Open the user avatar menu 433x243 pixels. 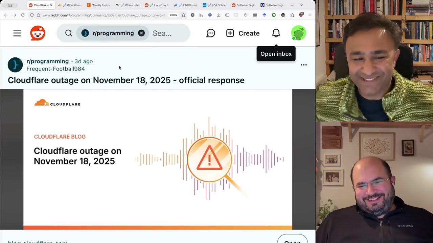[x=298, y=33]
